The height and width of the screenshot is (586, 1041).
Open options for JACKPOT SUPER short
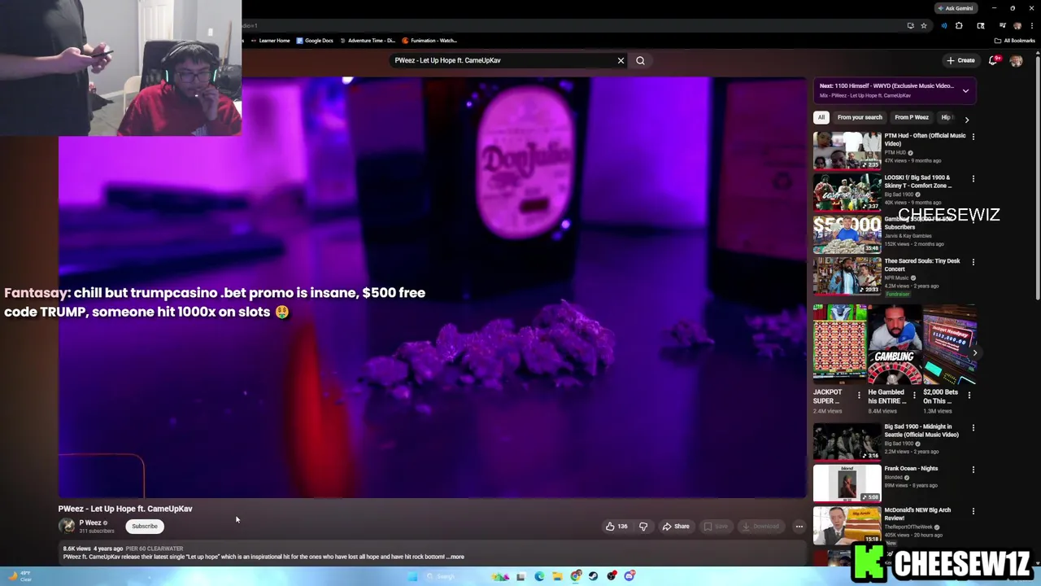pyautogui.click(x=859, y=396)
